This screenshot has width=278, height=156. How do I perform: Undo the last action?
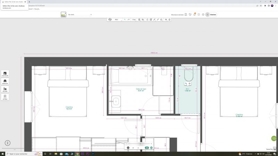pos(125,20)
